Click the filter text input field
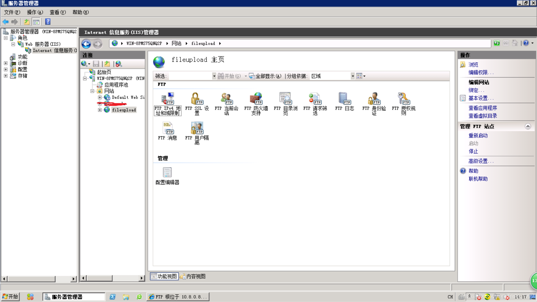Viewport: 537px width, 302px height. (190, 76)
